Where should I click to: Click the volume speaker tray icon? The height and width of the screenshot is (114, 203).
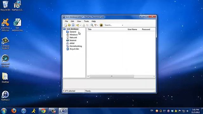point(187,111)
